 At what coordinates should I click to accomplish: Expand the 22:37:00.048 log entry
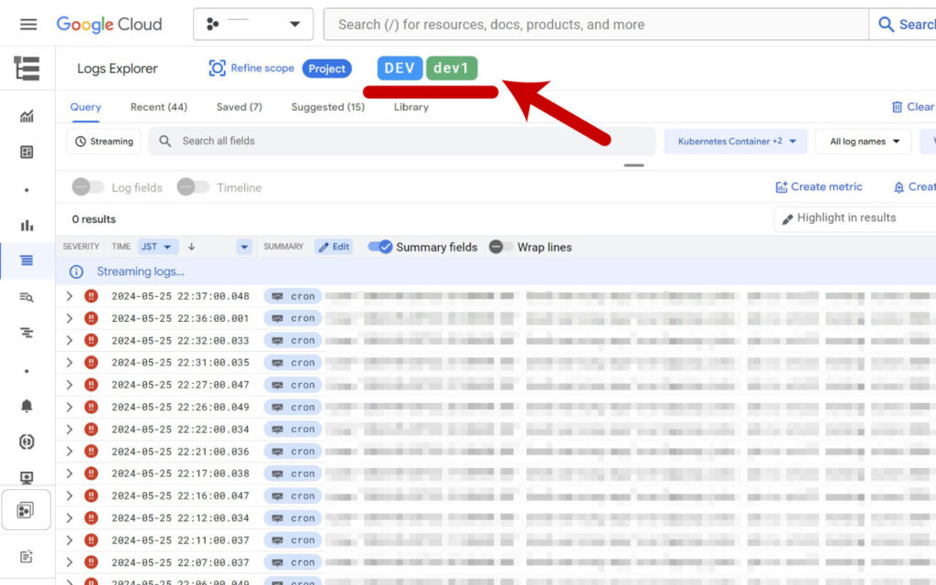[x=69, y=296]
